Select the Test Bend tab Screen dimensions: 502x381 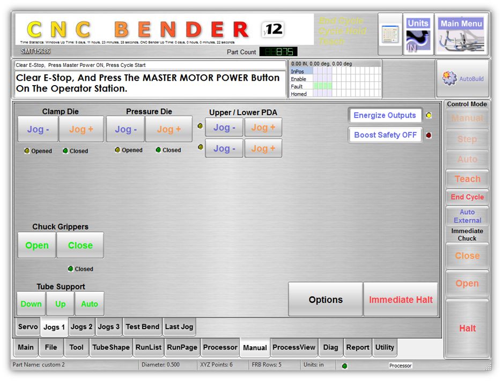[x=142, y=327]
